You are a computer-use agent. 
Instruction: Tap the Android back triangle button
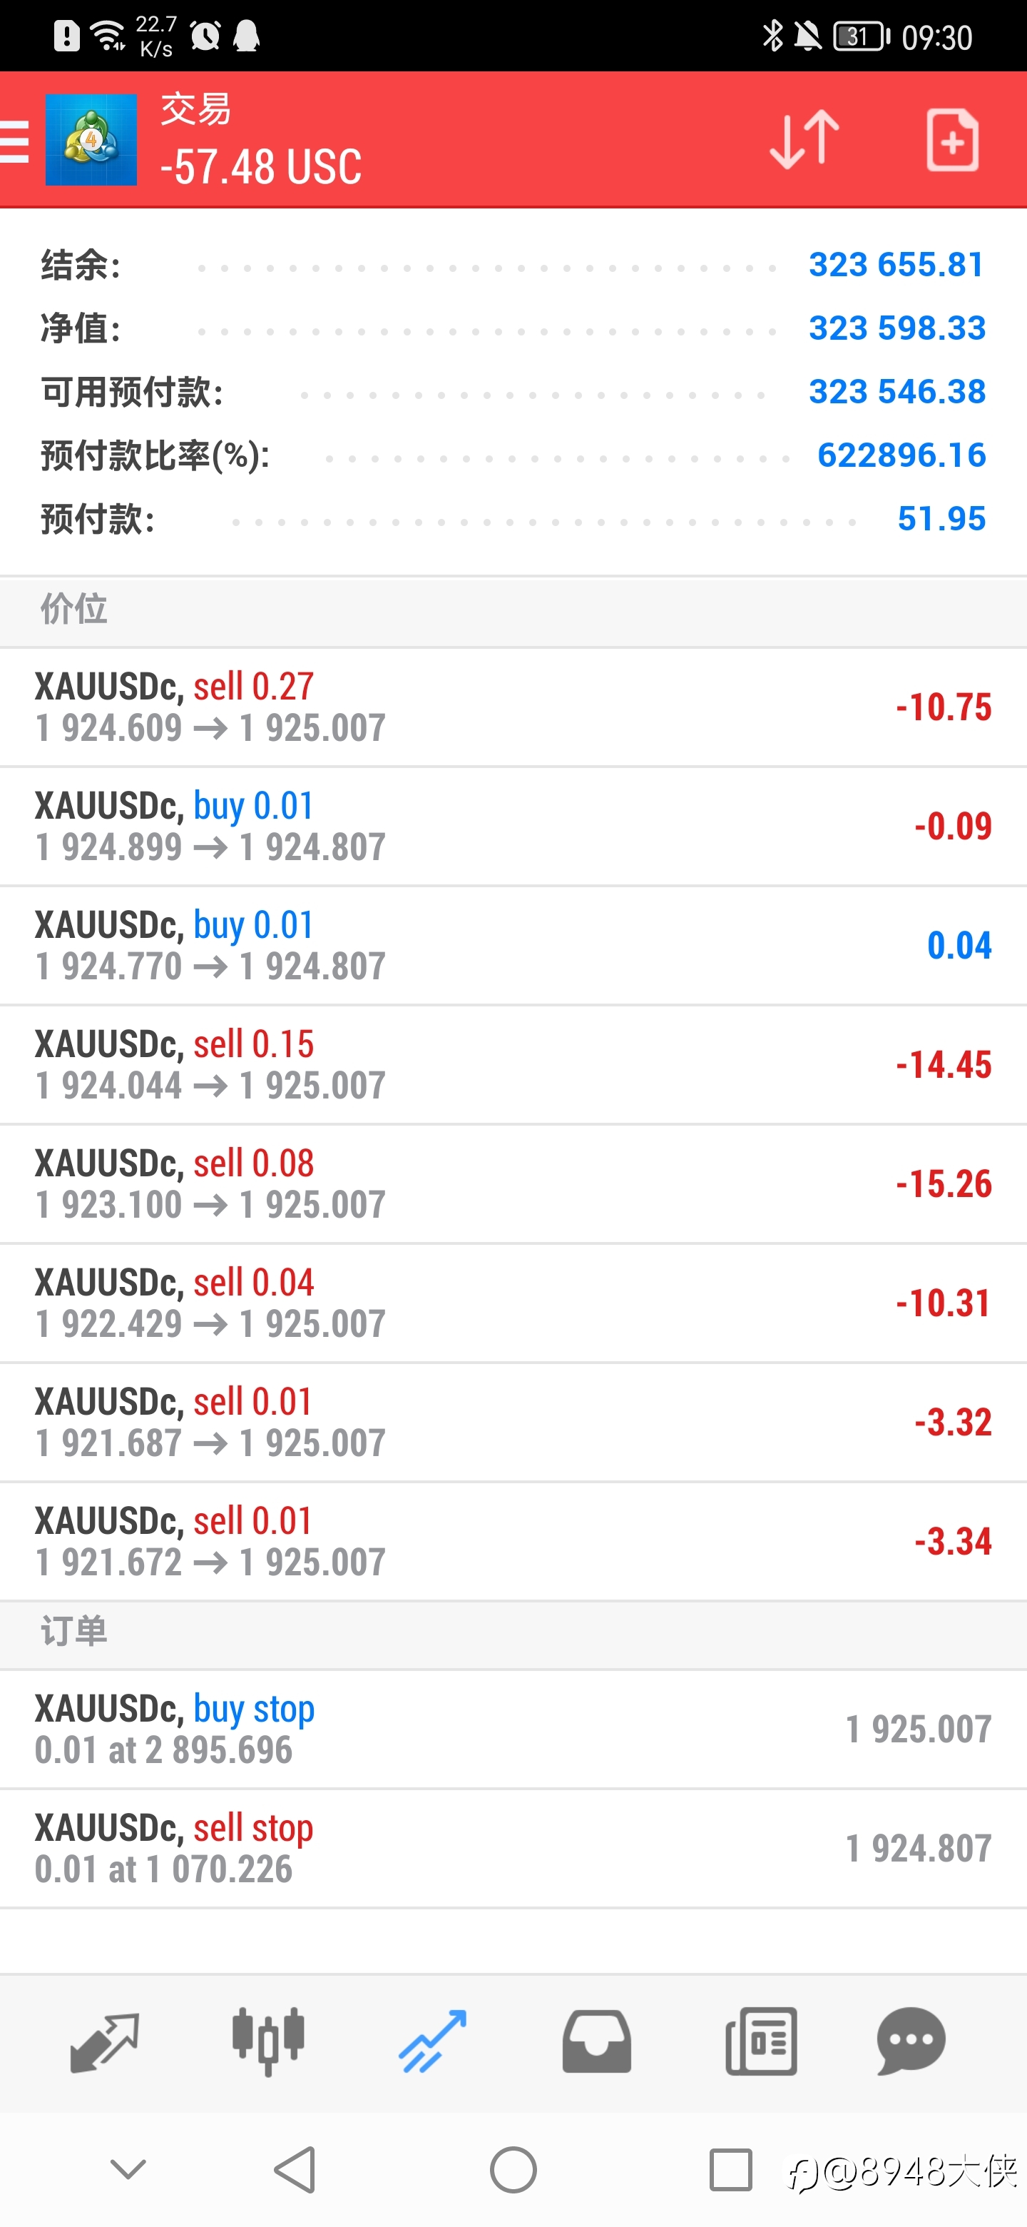(295, 2169)
